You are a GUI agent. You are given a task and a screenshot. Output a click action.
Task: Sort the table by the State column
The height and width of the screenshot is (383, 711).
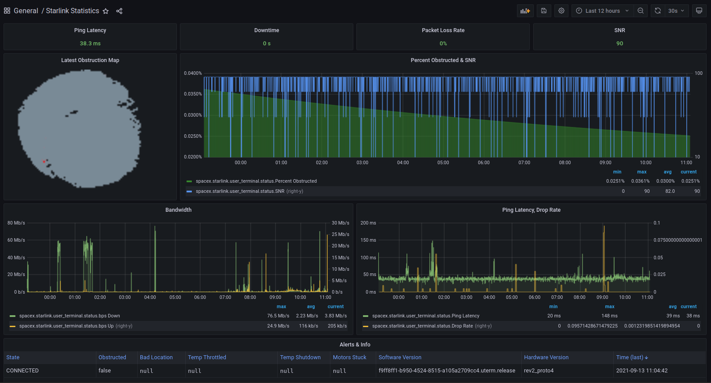[13, 357]
